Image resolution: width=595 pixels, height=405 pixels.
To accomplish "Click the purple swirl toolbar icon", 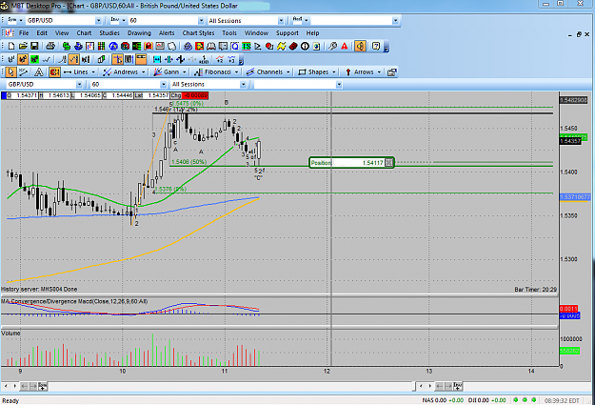I will tap(188, 46).
